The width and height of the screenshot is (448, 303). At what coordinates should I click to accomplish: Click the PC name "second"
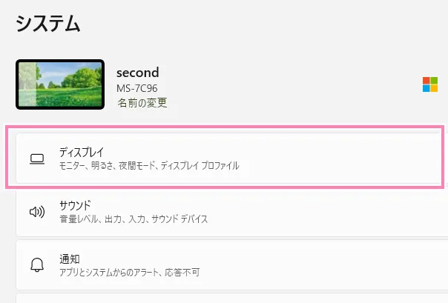[x=138, y=73]
